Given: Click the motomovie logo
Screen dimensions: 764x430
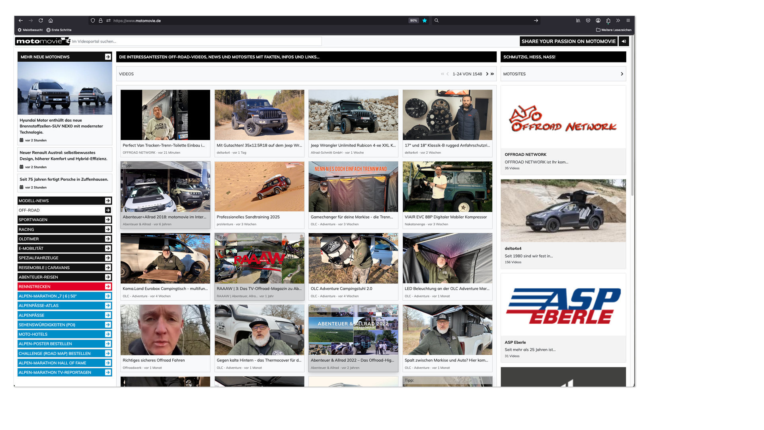Looking at the screenshot, I should click(43, 41).
